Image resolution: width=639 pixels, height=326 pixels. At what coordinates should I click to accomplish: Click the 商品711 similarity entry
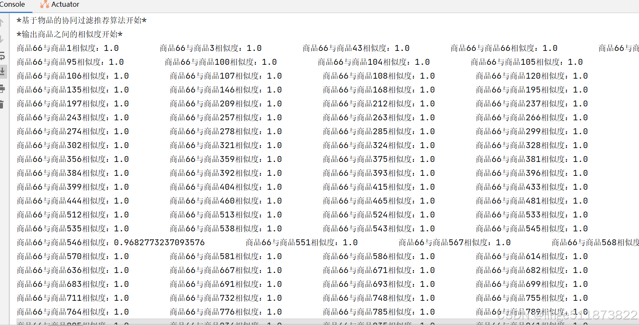73,298
